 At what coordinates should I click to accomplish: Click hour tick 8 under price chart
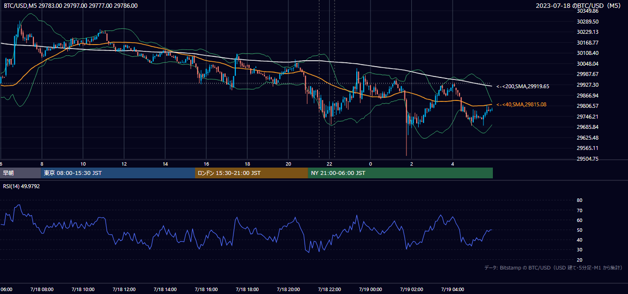(42, 164)
